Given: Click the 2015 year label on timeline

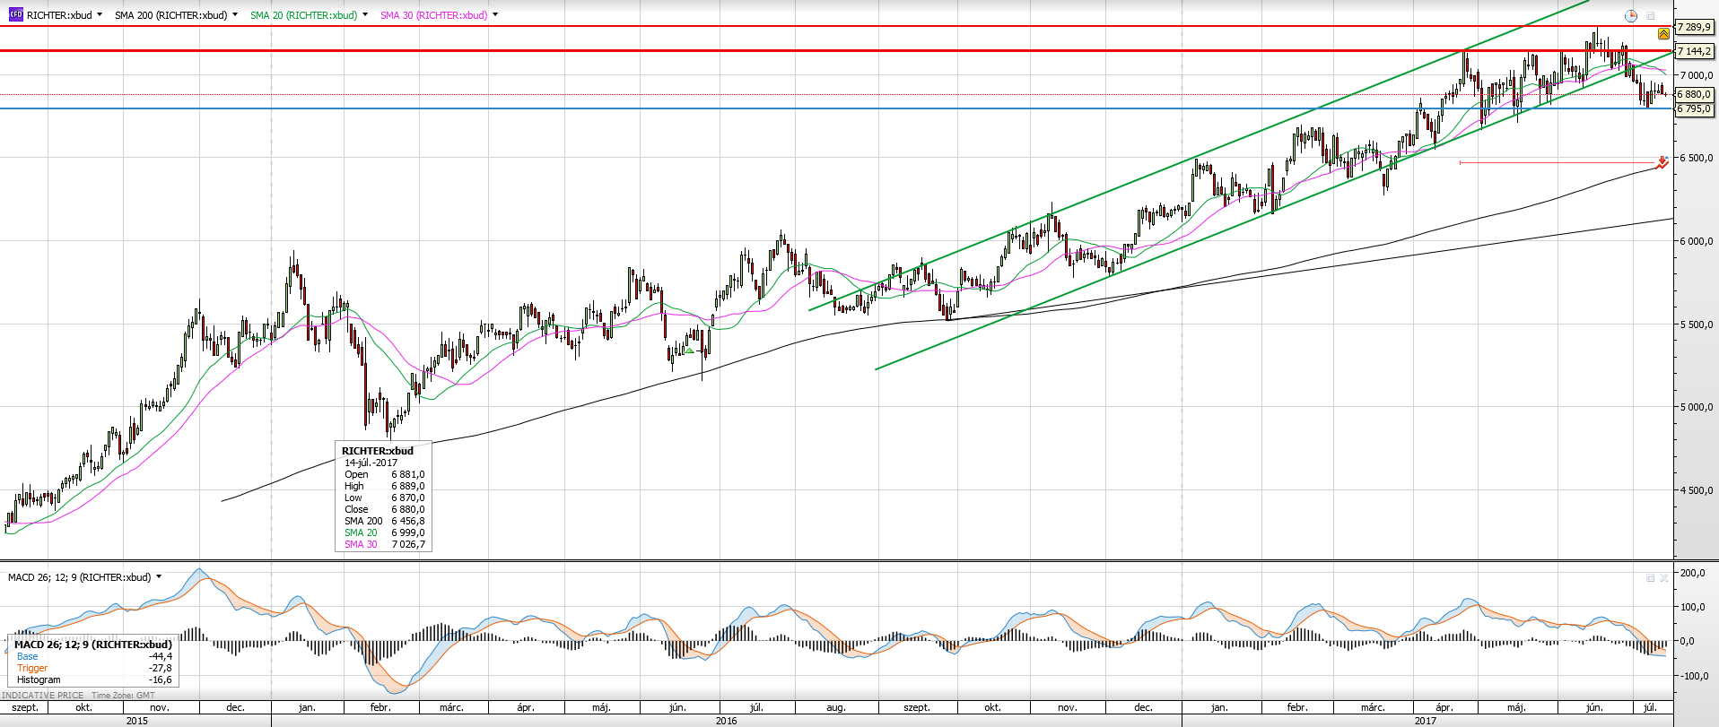Looking at the screenshot, I should coord(137,721).
